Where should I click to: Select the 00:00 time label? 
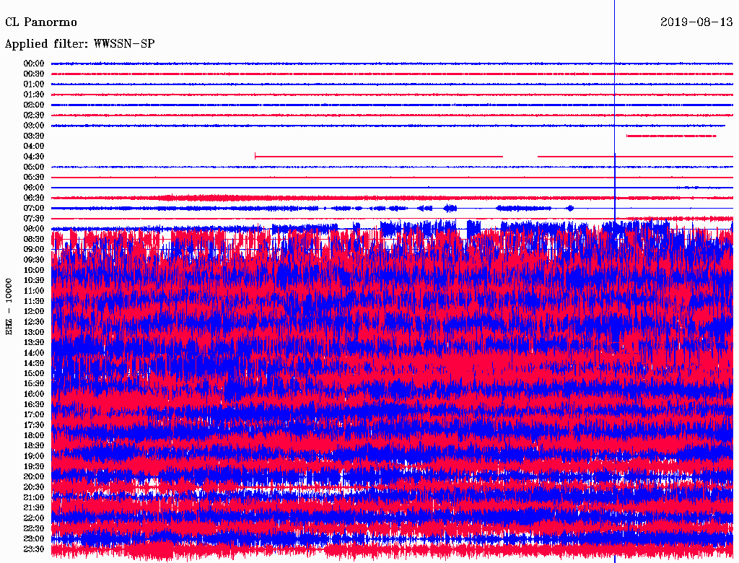click(34, 64)
